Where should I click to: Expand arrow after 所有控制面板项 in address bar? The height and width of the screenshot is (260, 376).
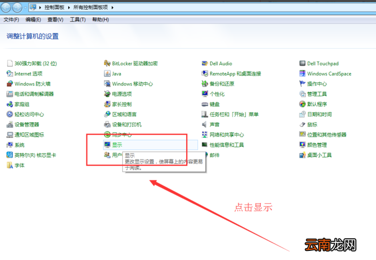[112, 7]
